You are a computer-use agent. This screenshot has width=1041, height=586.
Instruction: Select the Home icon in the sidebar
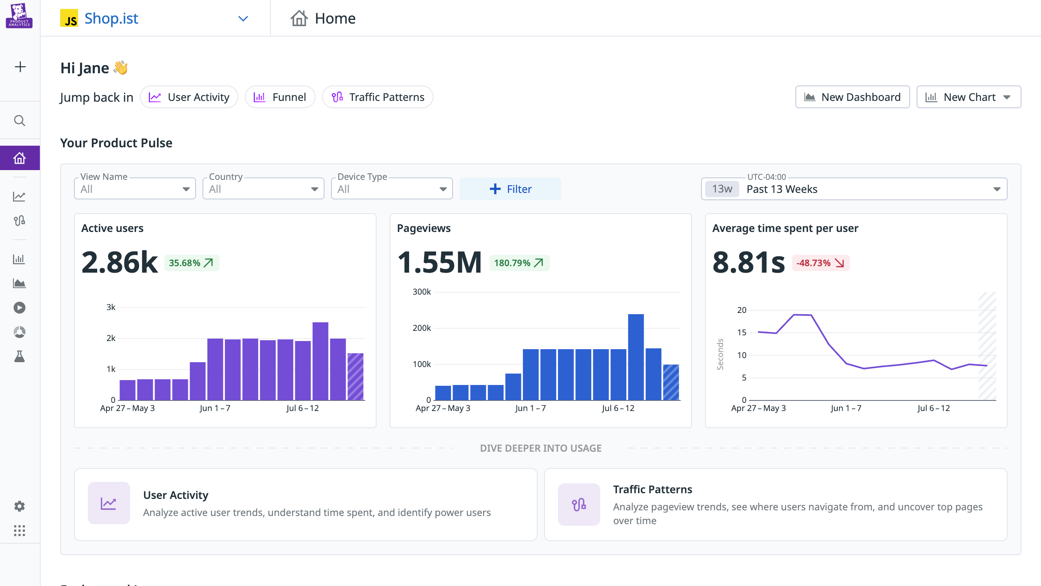pos(20,157)
